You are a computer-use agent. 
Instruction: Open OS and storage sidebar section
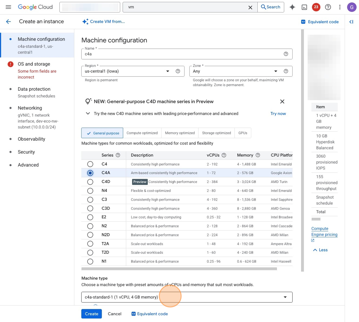click(38, 70)
